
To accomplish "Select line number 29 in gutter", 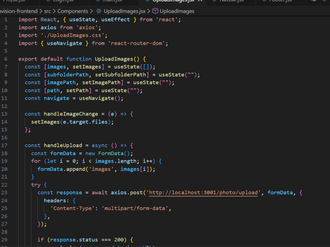I will pyautogui.click(x=4, y=240).
